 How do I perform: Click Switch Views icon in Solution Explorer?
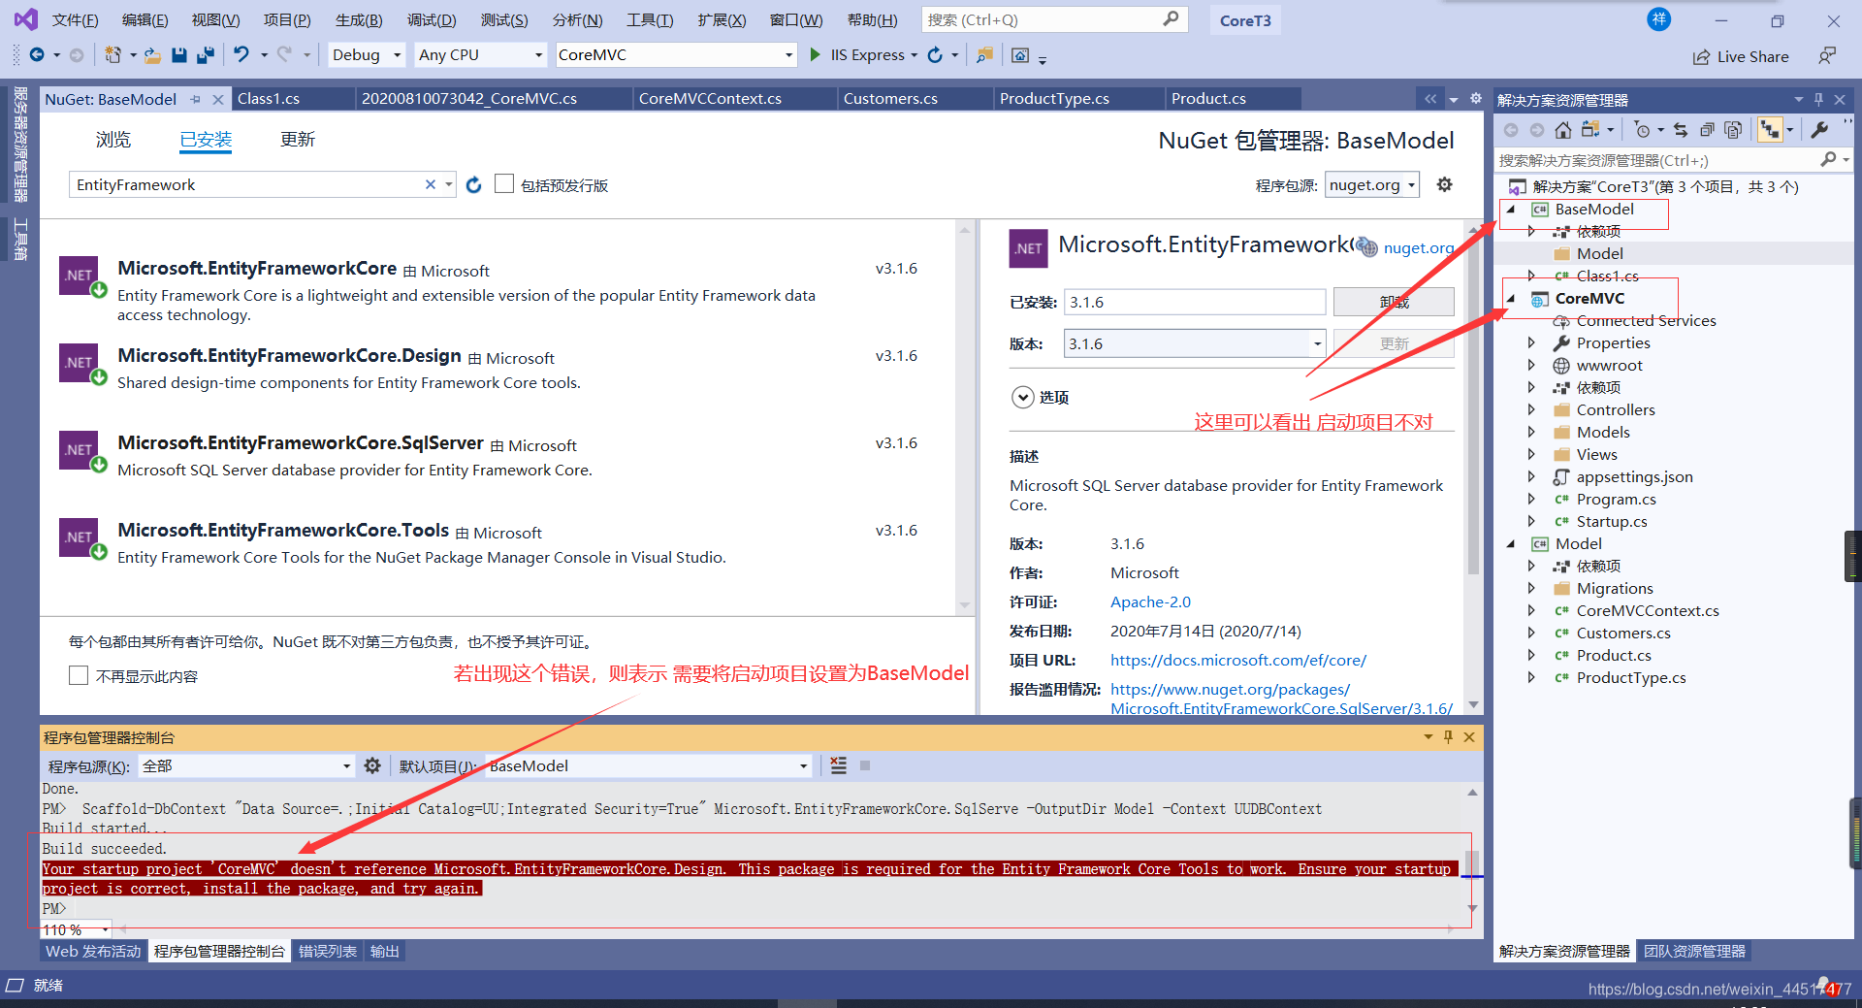tap(1590, 130)
